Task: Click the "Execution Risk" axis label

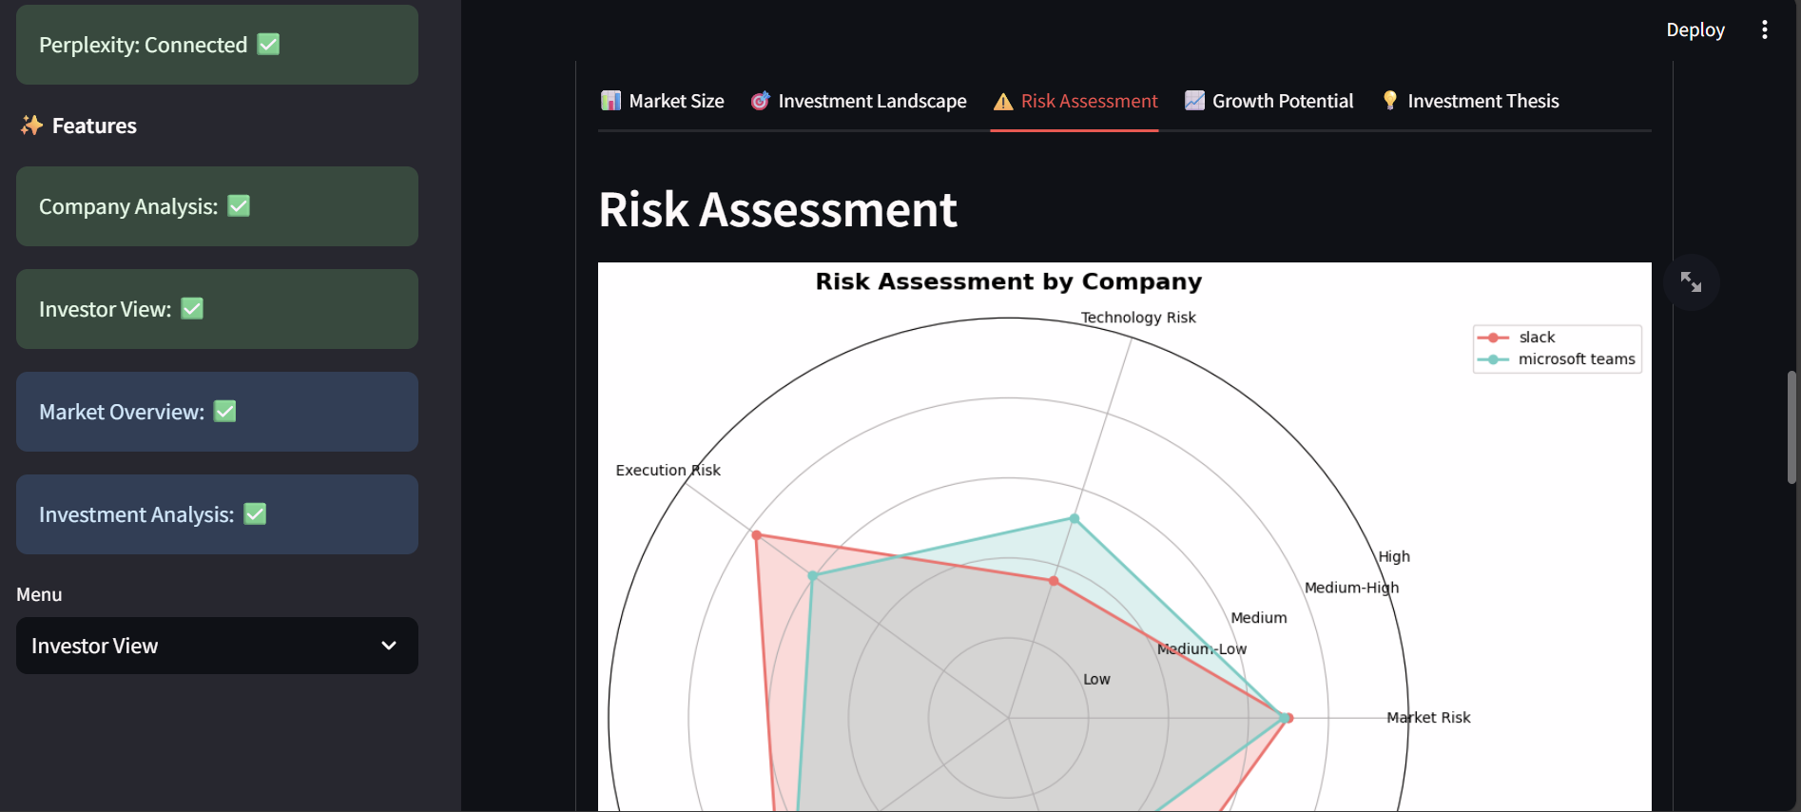Action: 668,470
